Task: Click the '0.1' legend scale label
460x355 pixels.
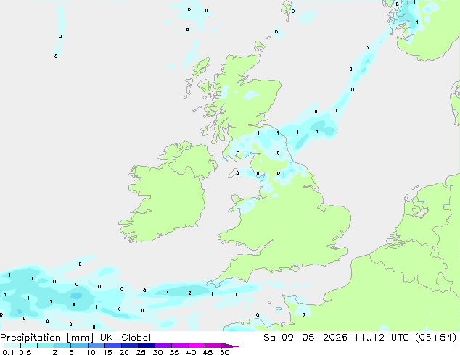Action: click(x=8, y=352)
